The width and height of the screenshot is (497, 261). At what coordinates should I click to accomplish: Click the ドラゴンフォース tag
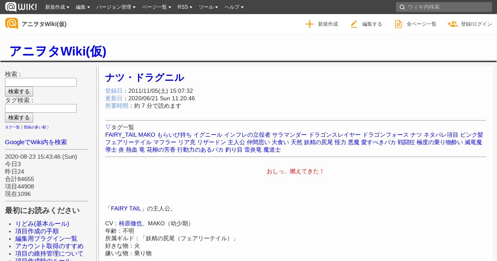click(x=386, y=135)
